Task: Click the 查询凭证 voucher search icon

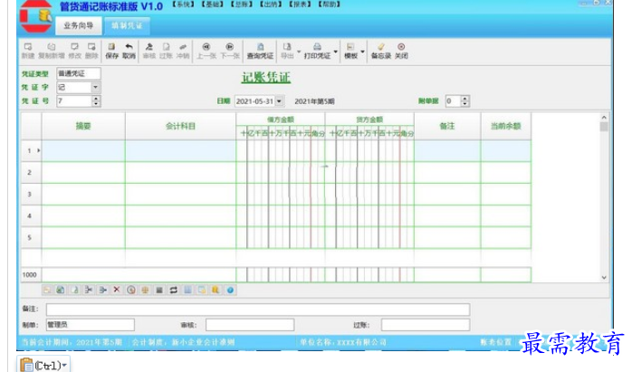Action: 260,49
